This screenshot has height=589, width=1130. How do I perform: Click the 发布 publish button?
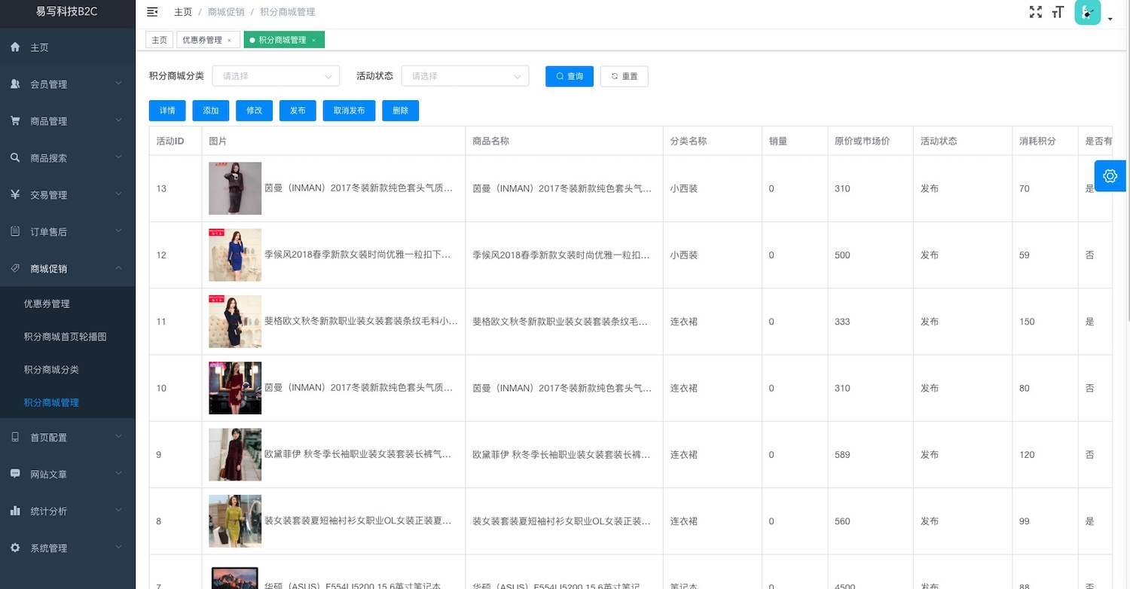pyautogui.click(x=298, y=111)
